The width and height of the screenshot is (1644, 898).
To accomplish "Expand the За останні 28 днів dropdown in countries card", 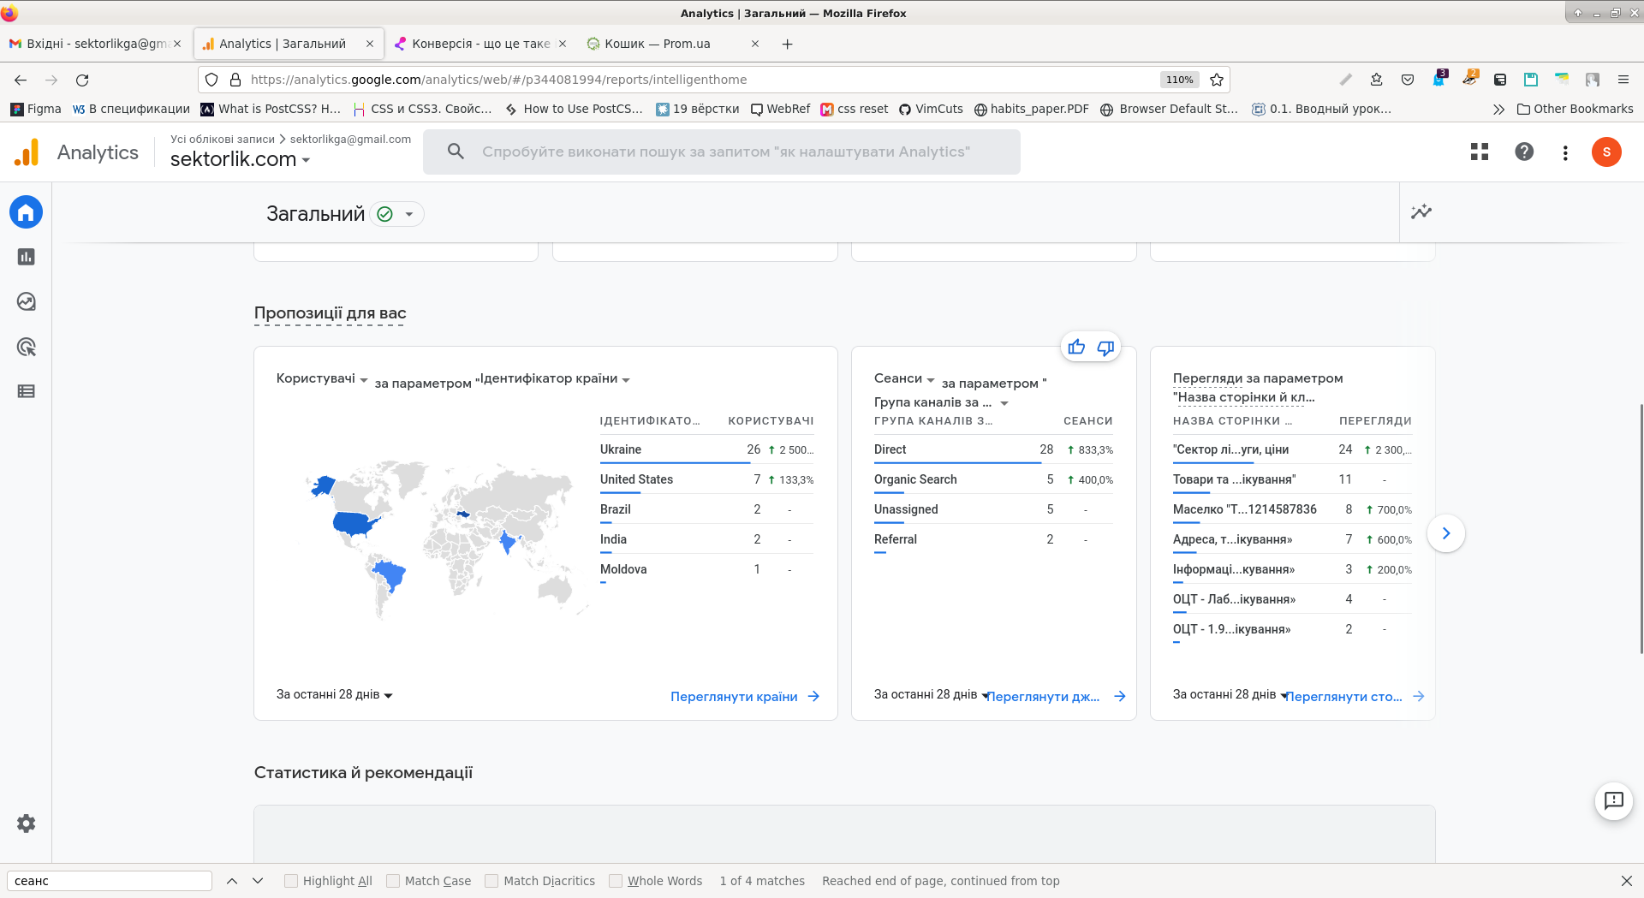I will (x=334, y=695).
